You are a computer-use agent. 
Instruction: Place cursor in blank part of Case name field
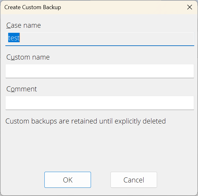point(107,38)
